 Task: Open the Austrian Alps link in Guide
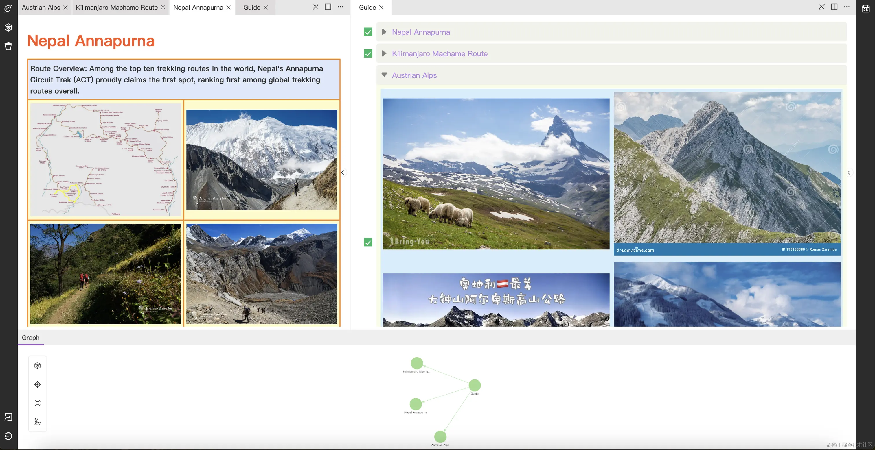tap(414, 75)
